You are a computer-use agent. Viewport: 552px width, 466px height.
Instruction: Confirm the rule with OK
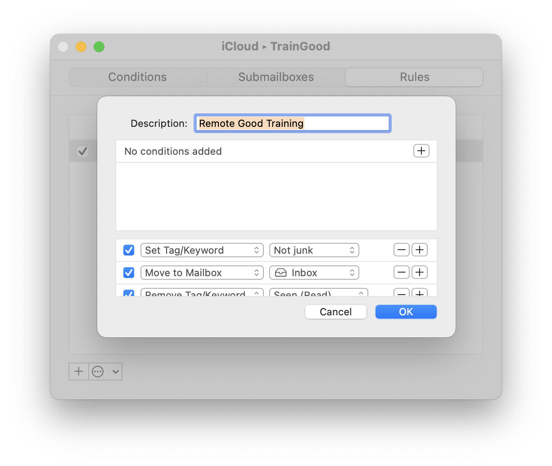pyautogui.click(x=405, y=311)
